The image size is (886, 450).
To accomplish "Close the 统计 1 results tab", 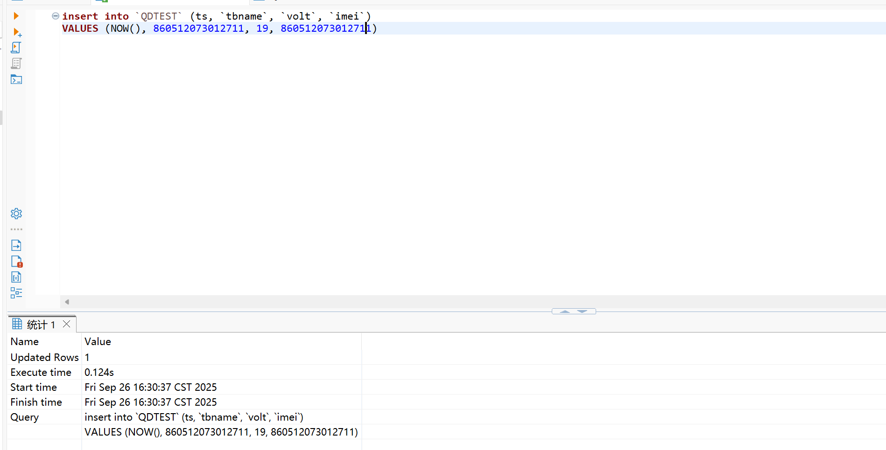I will (67, 324).
